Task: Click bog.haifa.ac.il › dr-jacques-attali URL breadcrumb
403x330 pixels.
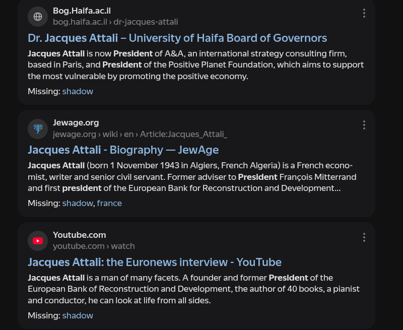Action: tap(115, 22)
